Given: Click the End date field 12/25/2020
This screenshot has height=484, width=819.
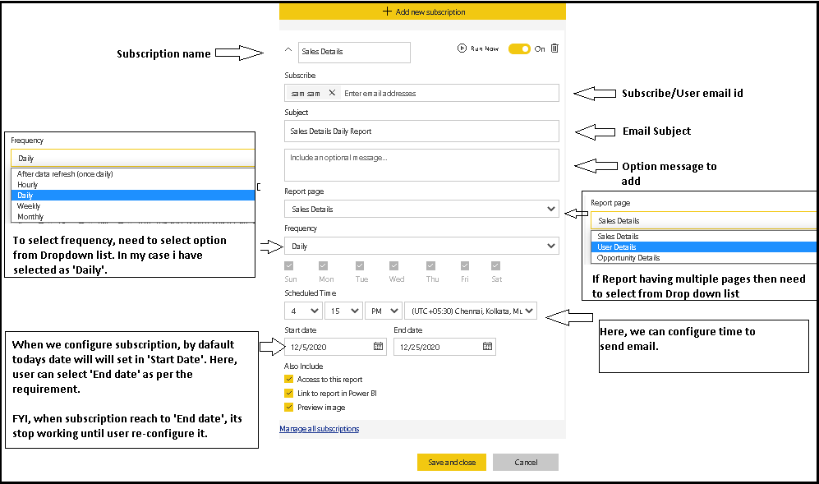Looking at the screenshot, I should [x=444, y=347].
